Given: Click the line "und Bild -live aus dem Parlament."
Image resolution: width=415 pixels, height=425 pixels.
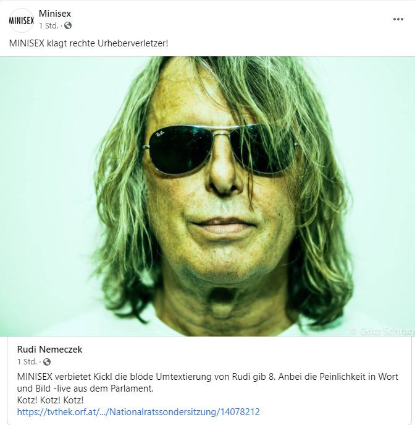Looking at the screenshot, I should click(85, 389).
